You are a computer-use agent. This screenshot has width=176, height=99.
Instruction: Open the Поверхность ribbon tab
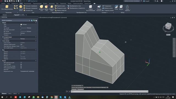(x=15, y=4)
